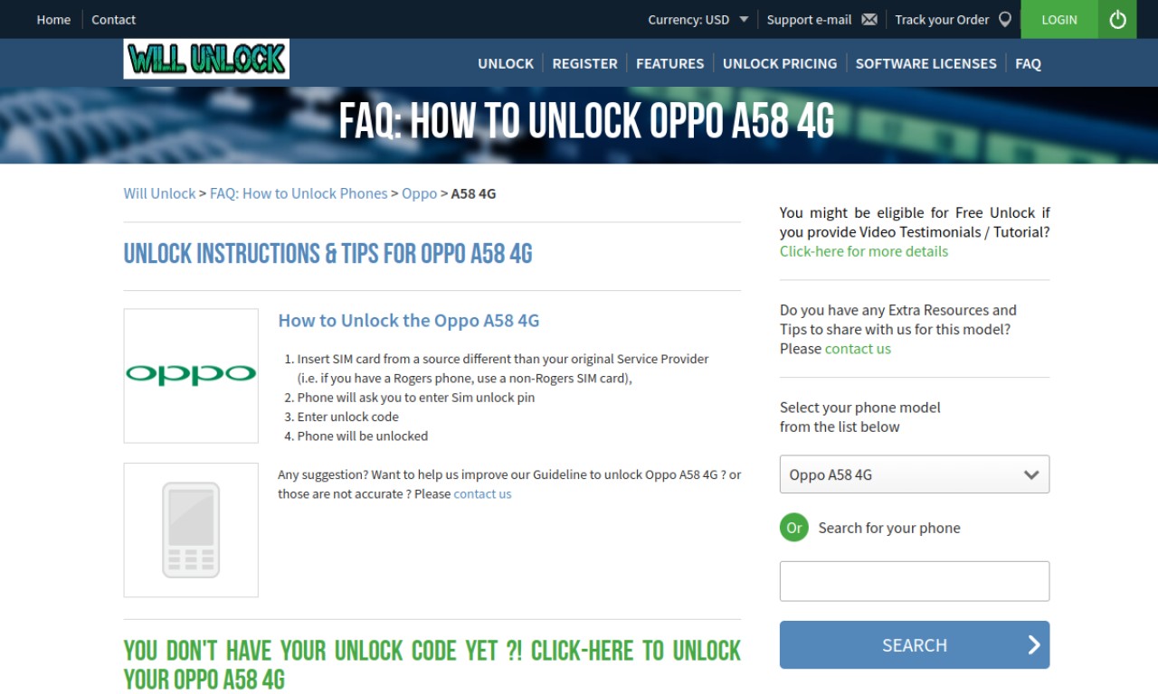Click the green Click-here to unlock heading link
This screenshot has height=694, width=1158.
tap(432, 664)
